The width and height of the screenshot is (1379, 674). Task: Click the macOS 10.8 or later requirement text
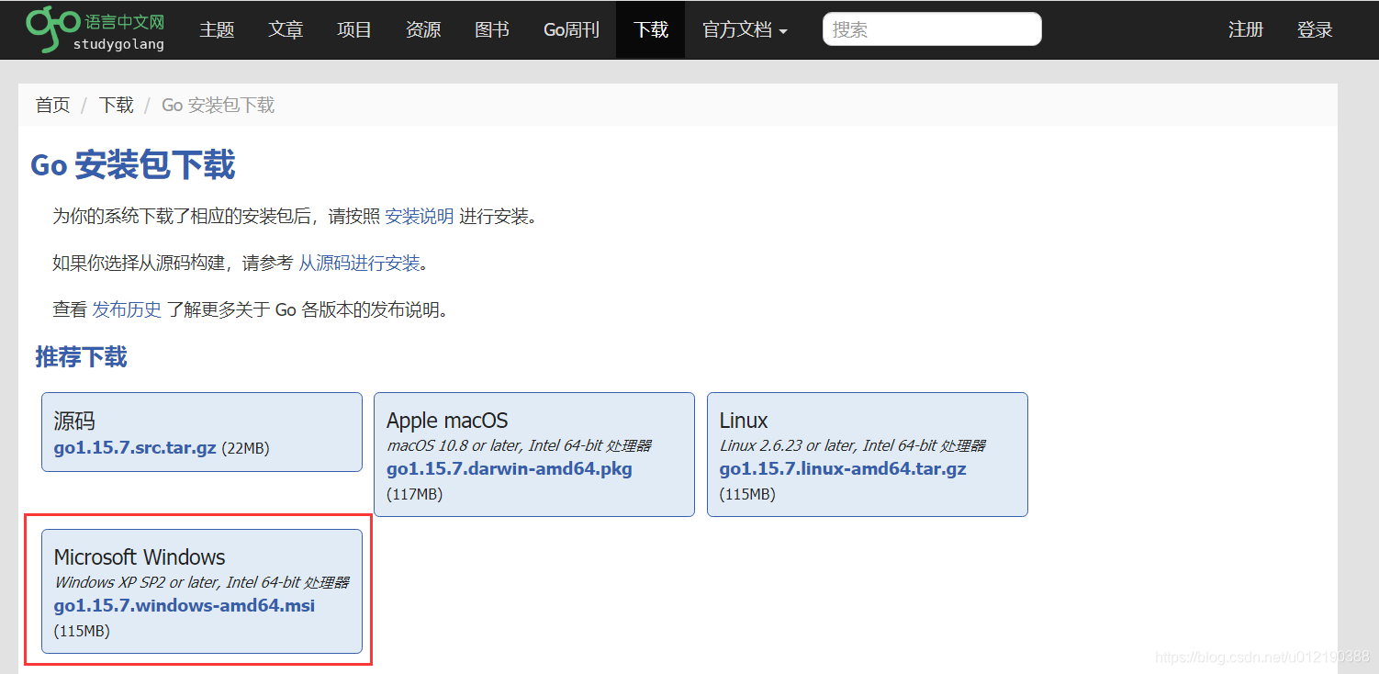click(x=519, y=445)
